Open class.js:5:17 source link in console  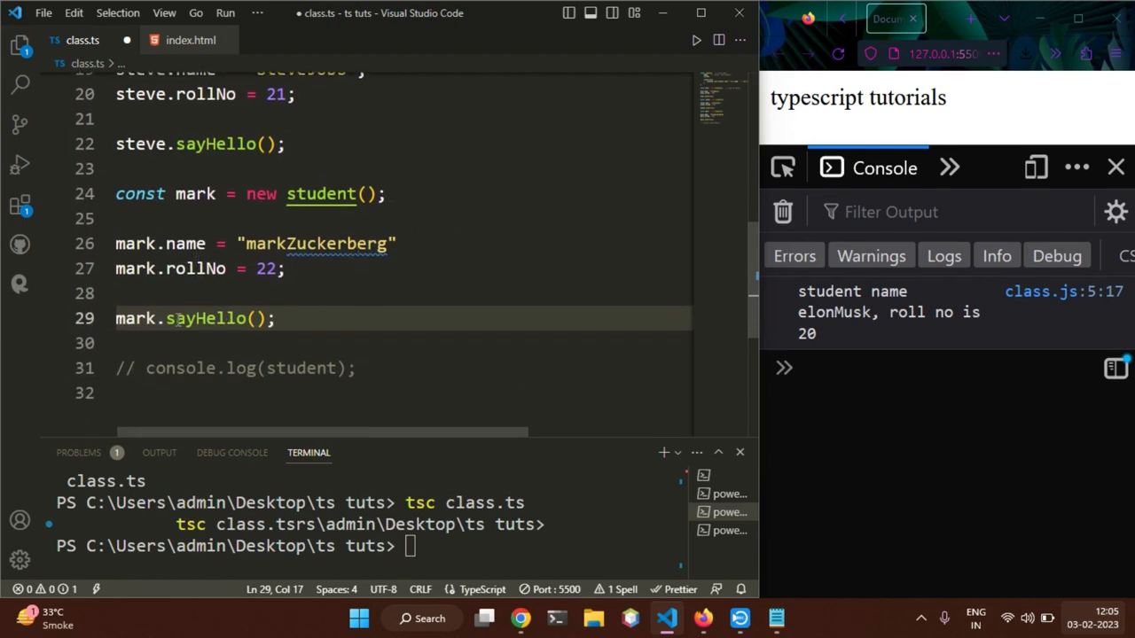[1064, 291]
